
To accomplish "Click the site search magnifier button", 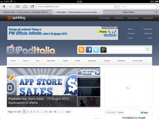I will 148,50.
